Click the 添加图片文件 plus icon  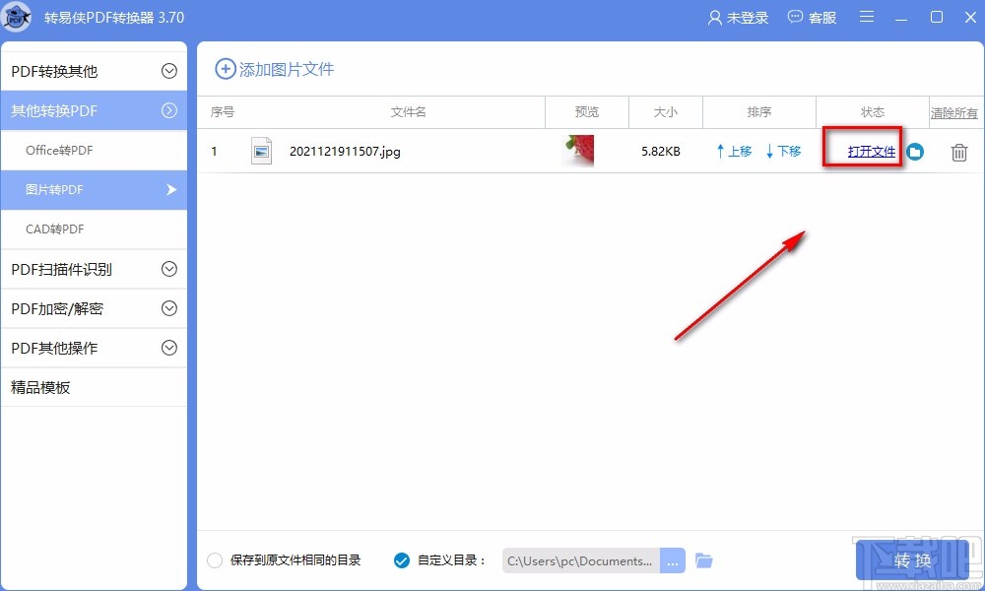click(227, 69)
